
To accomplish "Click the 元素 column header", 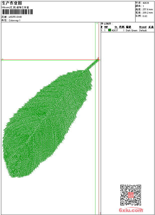I will pos(151,27).
